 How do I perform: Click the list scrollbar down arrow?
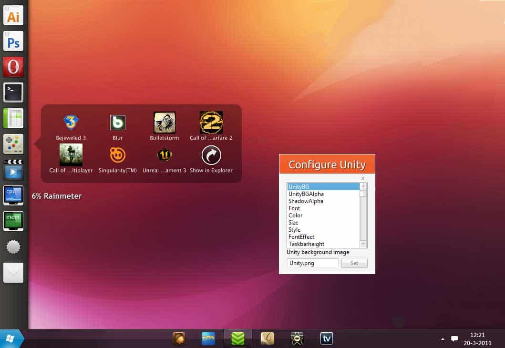point(363,245)
